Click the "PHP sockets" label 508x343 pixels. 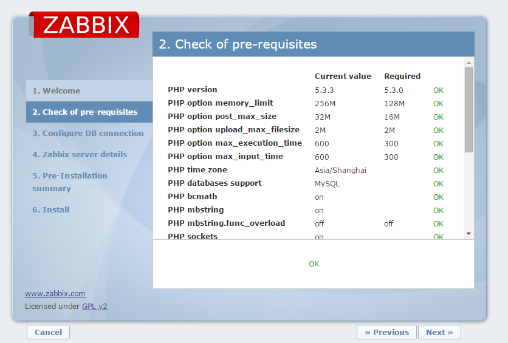coord(193,236)
